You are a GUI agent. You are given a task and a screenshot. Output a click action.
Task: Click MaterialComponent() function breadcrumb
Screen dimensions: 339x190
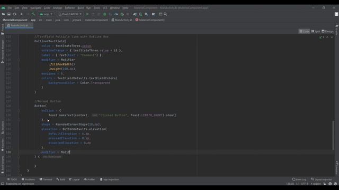[150, 20]
